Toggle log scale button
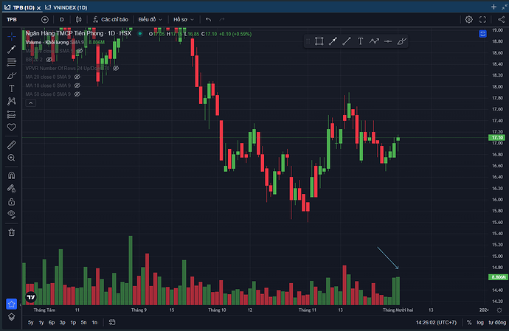The image size is (509, 331). pyautogui.click(x=481, y=323)
